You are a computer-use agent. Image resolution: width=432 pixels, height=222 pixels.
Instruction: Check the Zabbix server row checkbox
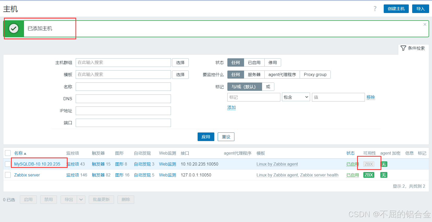8,175
